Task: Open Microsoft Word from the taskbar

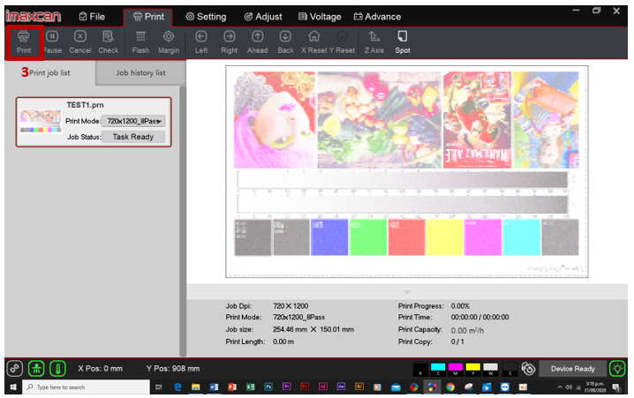Action: [x=214, y=387]
